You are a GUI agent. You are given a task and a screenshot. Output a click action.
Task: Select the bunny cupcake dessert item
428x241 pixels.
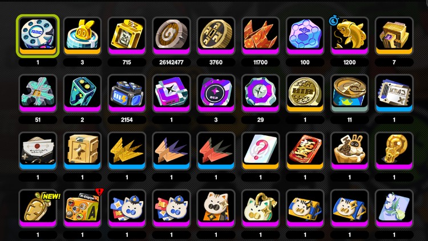pos(349,151)
